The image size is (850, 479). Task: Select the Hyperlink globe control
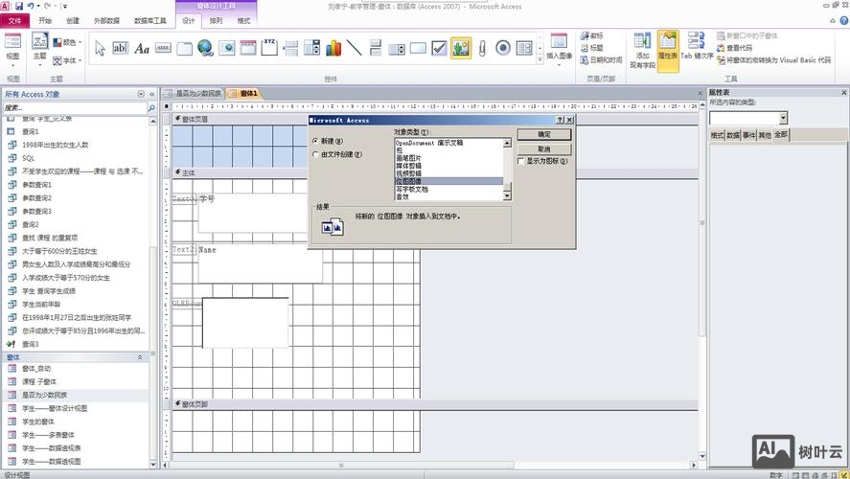click(205, 48)
